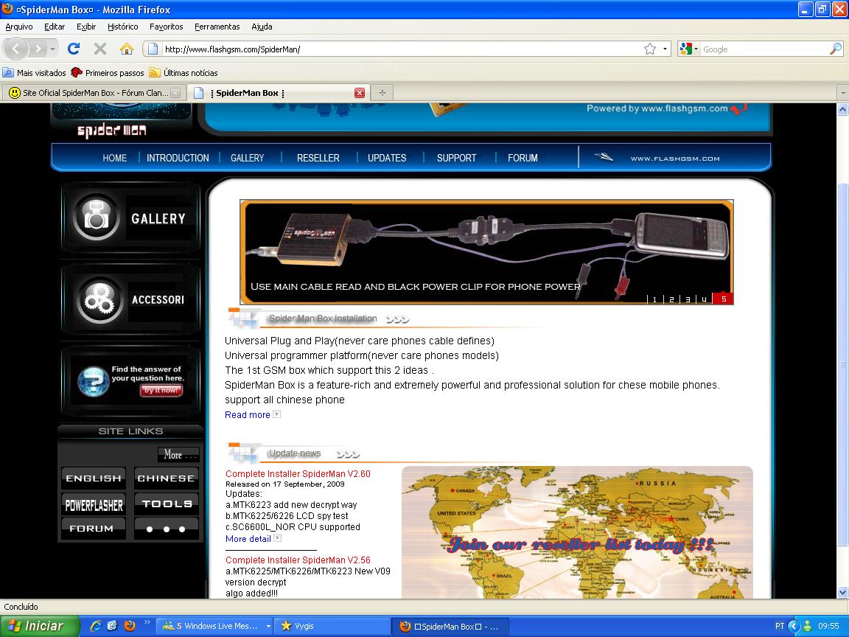The image size is (849, 637).
Task: Reload the page with the refresh icon
Action: [74, 49]
